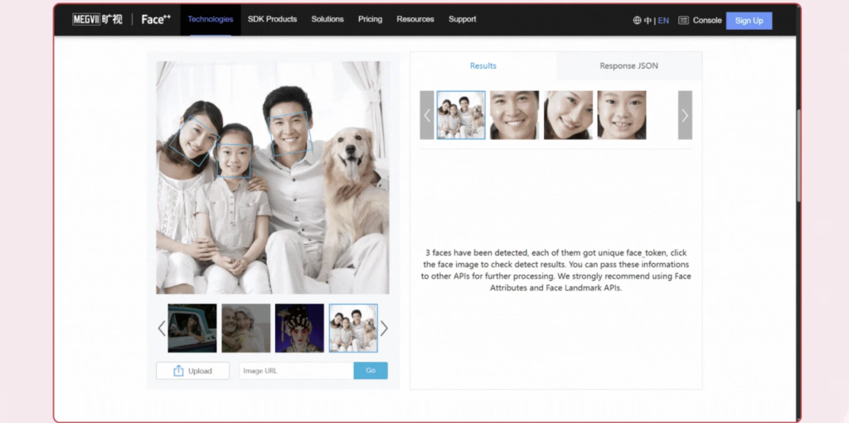Click the page vertical scrollbar
849x423 pixels.
click(798, 156)
